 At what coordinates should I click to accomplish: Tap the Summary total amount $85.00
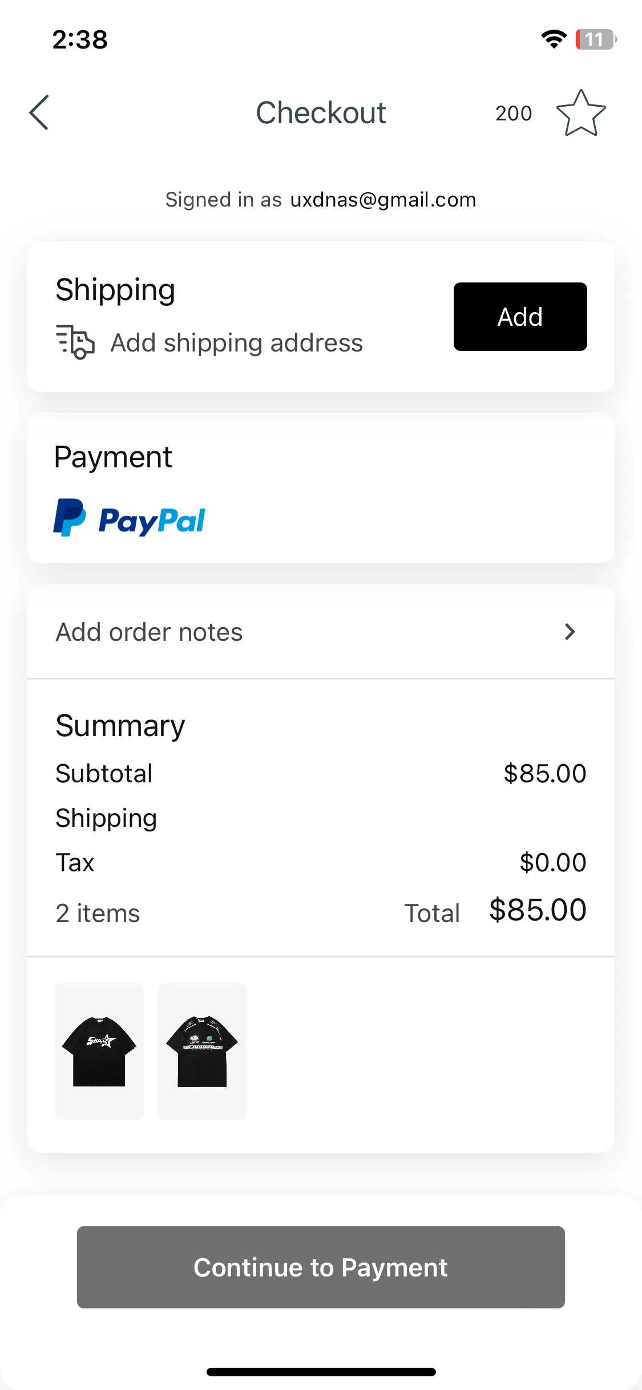coord(538,910)
